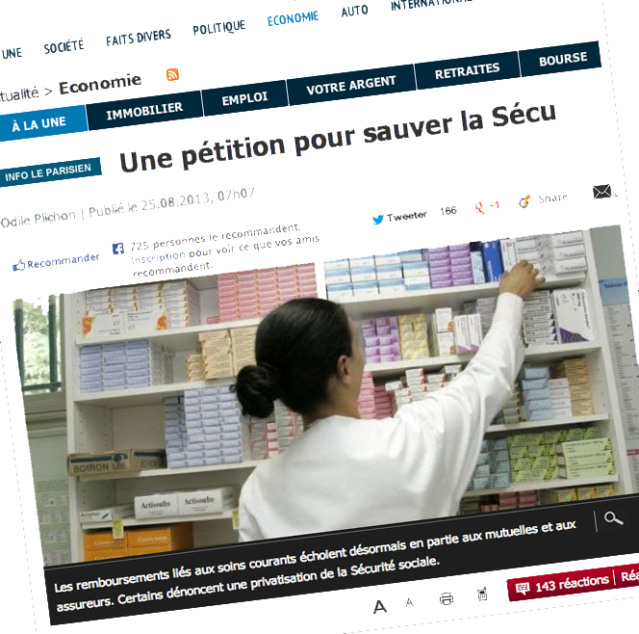Switch to the Emploi tab
Screen dimensions: 639x634
point(244,98)
